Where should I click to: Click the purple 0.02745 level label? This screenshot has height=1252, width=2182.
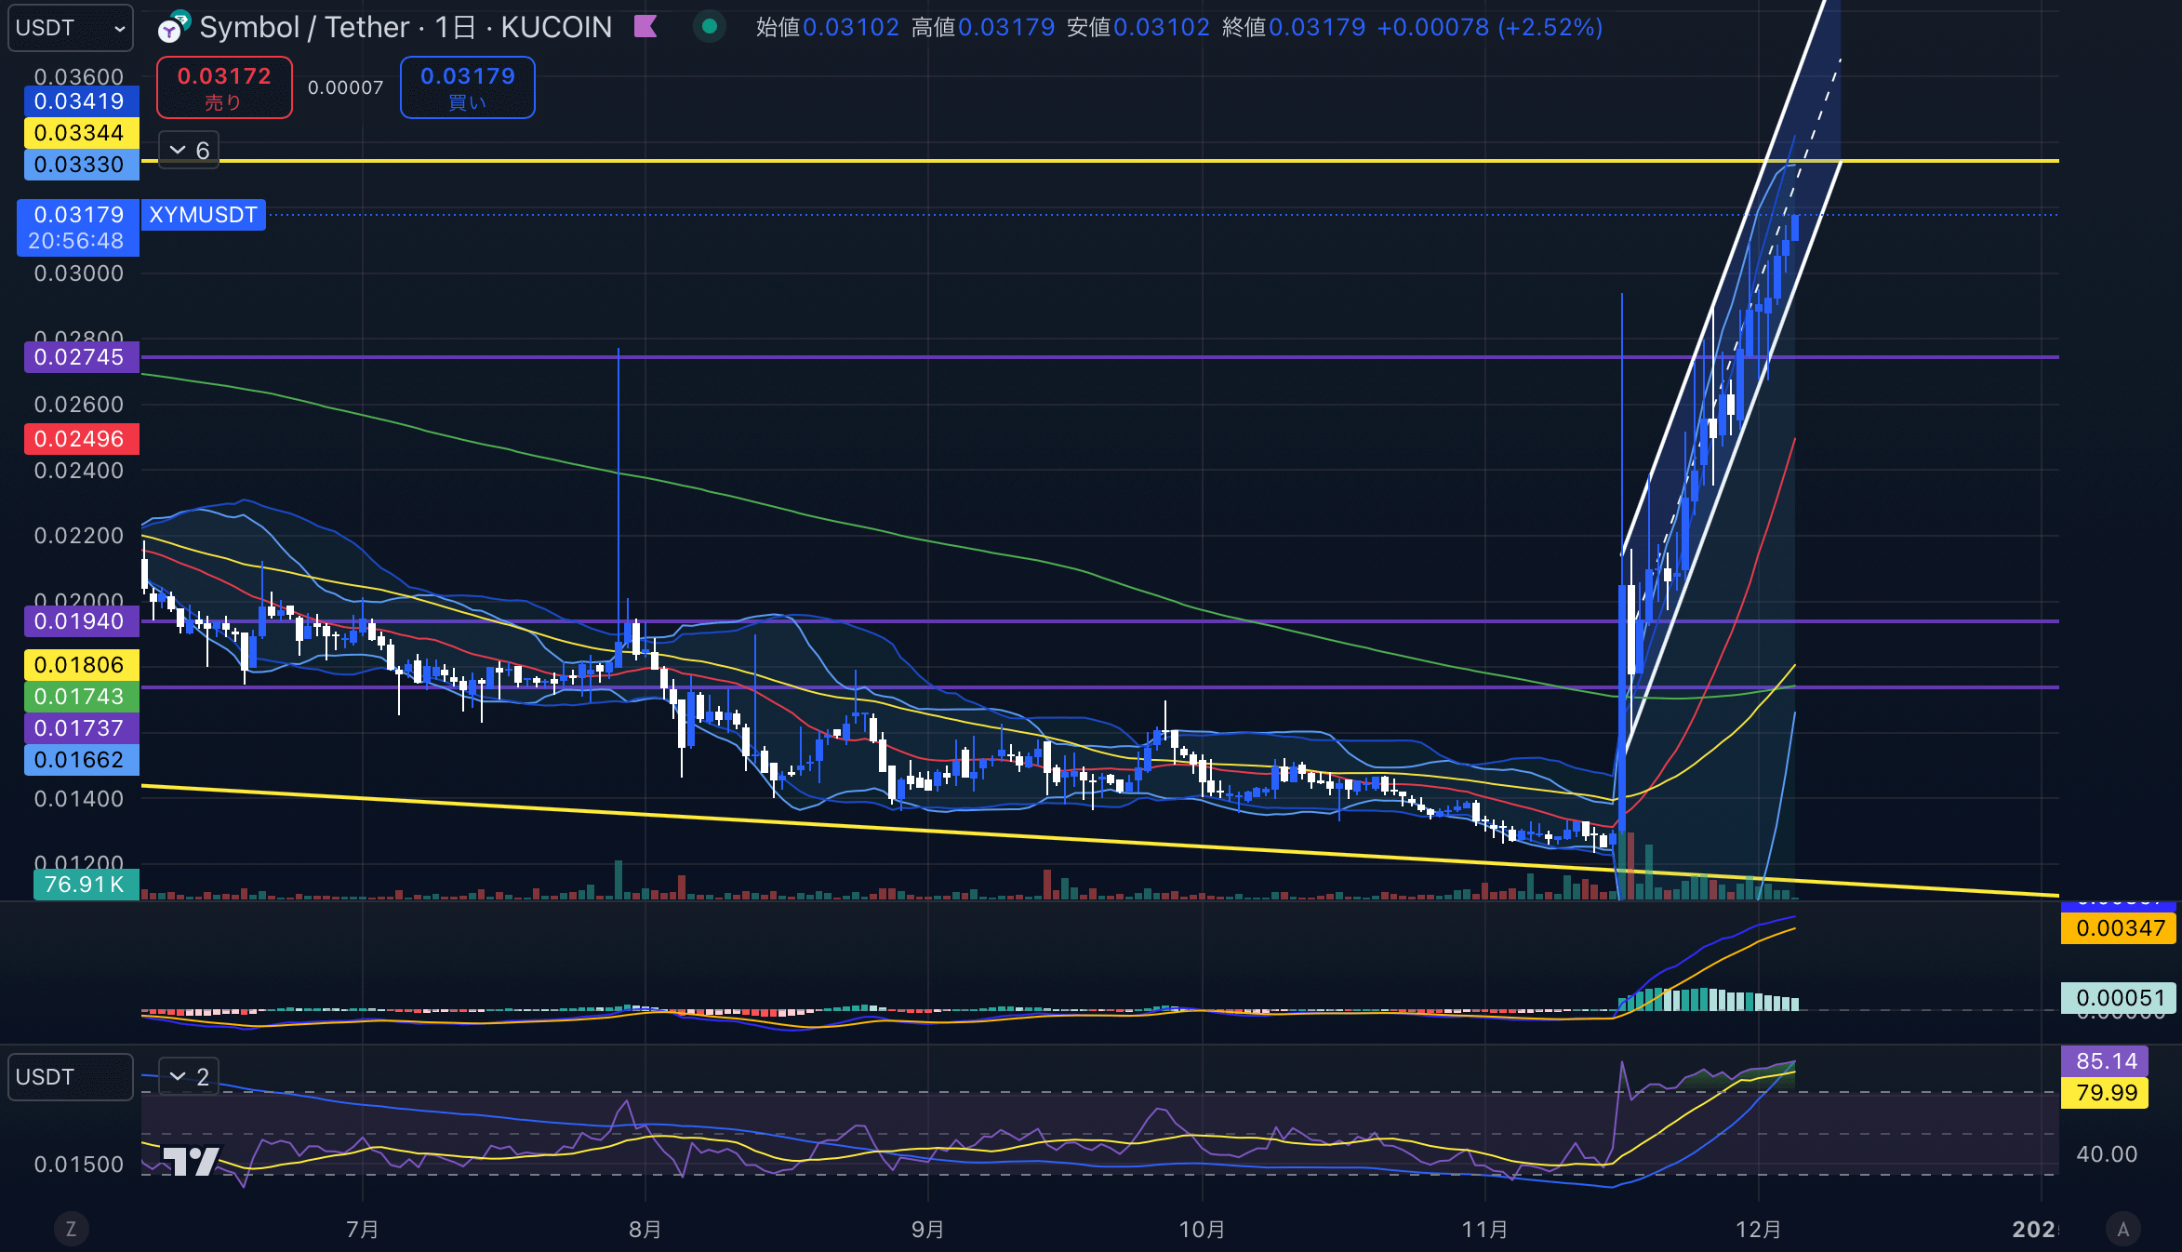(81, 357)
